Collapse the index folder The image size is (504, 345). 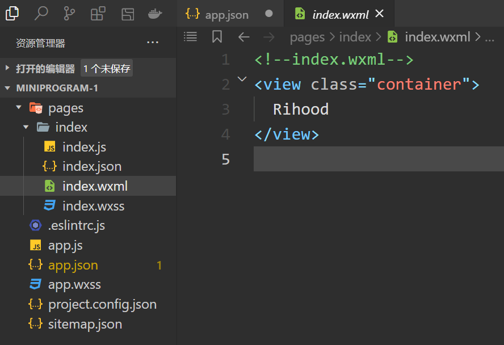click(26, 127)
